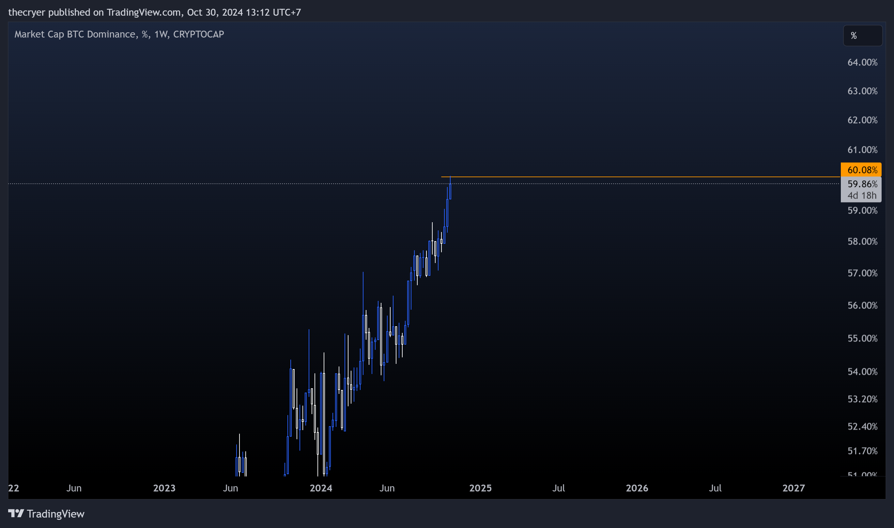Viewport: 894px width, 528px height.
Task: Click the TradingView logo icon
Action: [16, 513]
